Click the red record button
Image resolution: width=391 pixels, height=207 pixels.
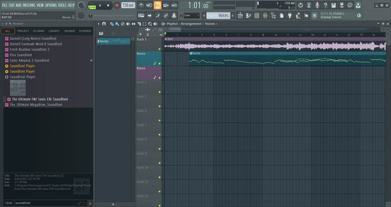click(117, 5)
